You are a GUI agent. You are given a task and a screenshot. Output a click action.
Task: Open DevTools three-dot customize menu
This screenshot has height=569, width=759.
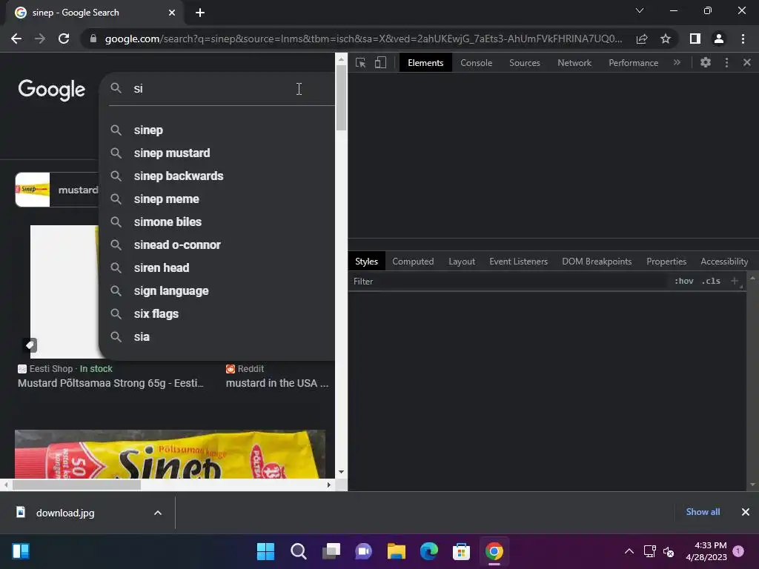tap(726, 62)
